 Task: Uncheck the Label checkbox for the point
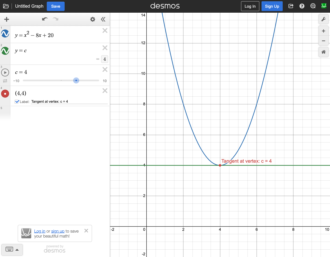17,102
